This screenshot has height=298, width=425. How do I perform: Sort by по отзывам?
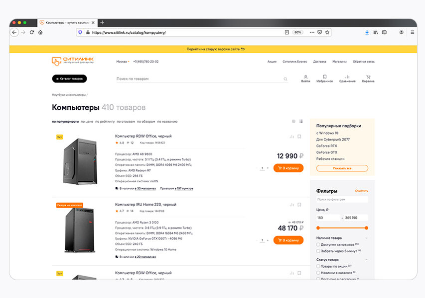[x=126, y=122]
